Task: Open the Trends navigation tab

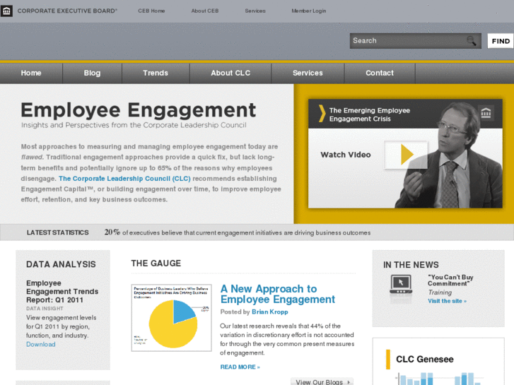Action: click(156, 73)
